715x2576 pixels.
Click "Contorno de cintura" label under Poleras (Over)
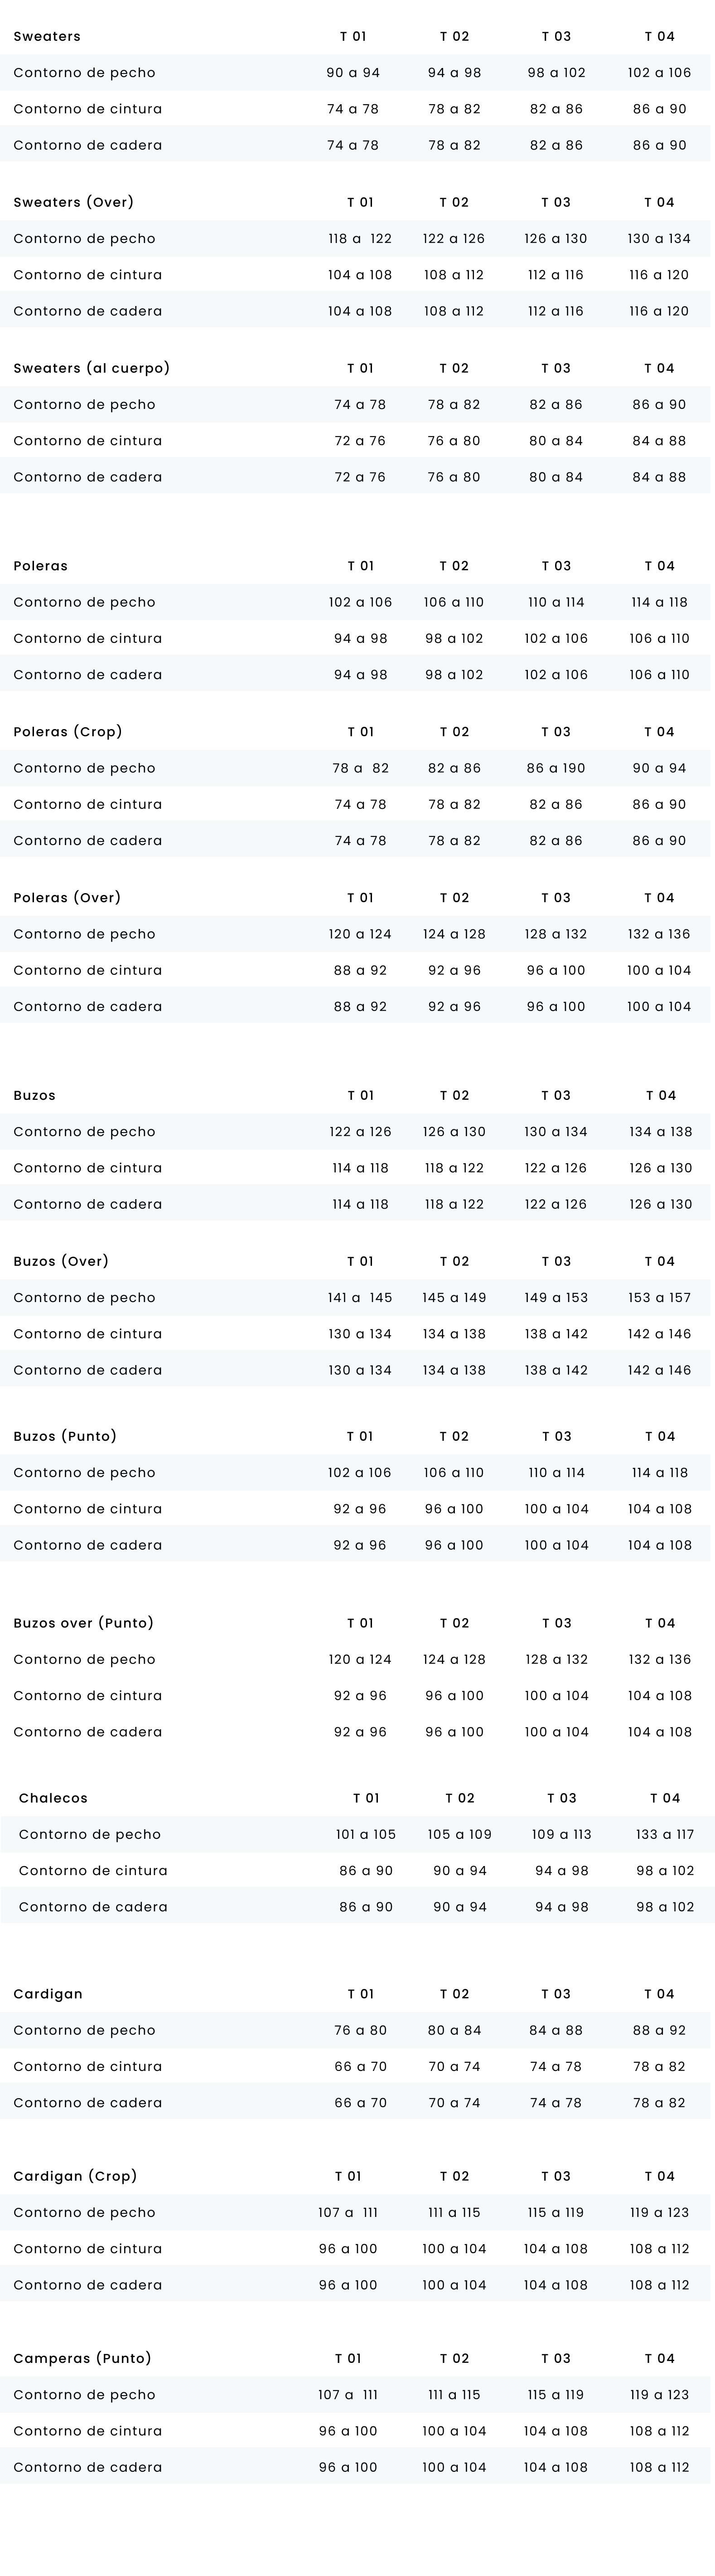point(88,970)
